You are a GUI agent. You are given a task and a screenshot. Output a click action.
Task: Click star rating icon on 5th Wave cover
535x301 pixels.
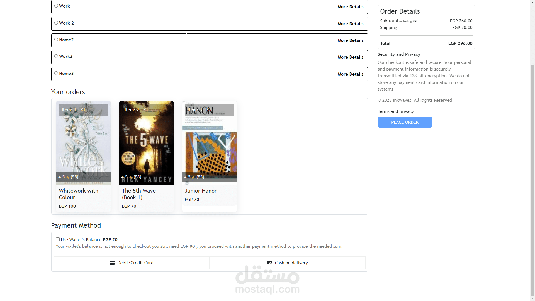point(131,177)
